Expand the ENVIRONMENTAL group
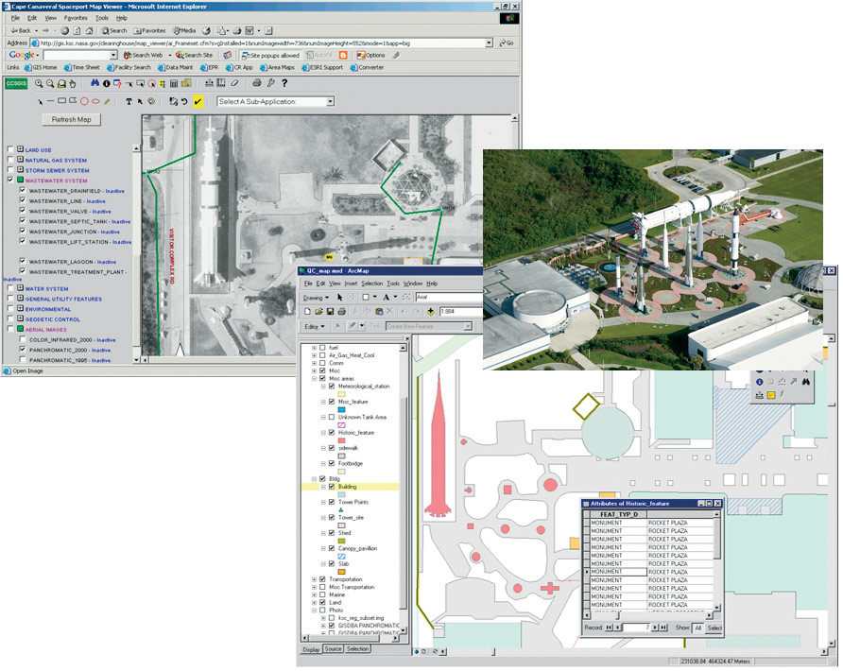 tap(20, 309)
